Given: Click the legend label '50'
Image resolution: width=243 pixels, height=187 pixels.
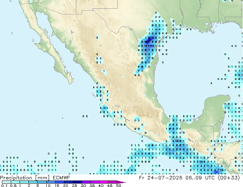Looking at the screenshot, I should (118, 185).
